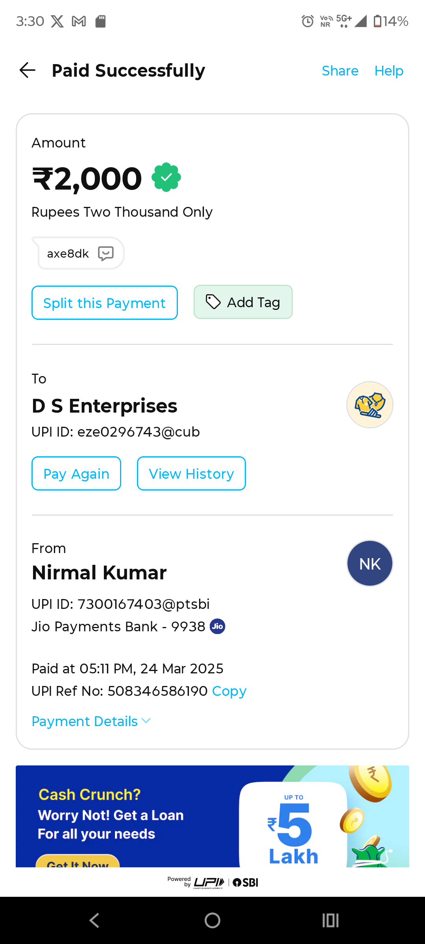Open View History for this payee
The width and height of the screenshot is (425, 944).
tap(191, 474)
